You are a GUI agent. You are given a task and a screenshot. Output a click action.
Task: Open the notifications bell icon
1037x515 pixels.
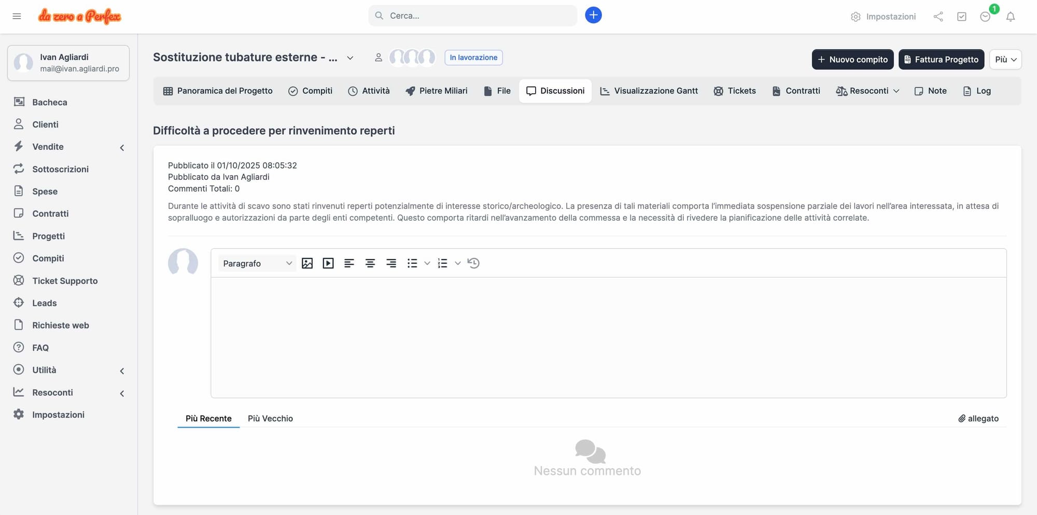[1010, 17]
